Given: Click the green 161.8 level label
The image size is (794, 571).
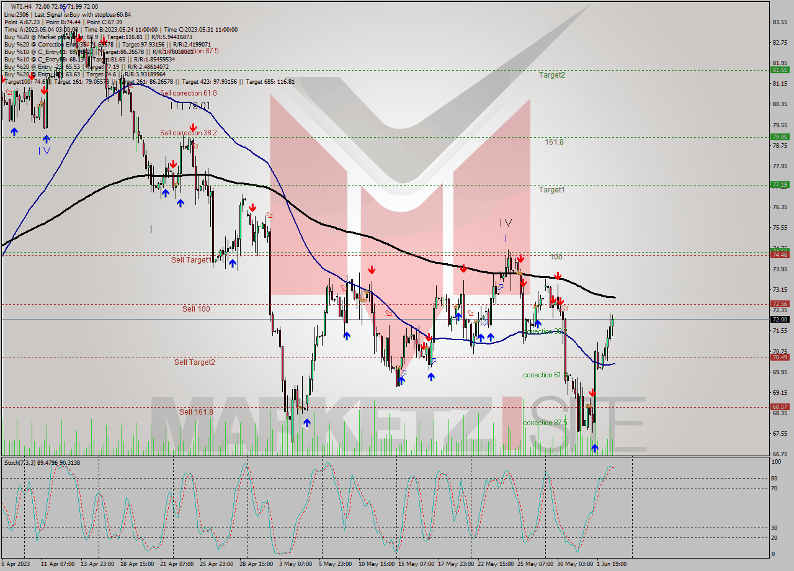Looking at the screenshot, I should point(555,142).
